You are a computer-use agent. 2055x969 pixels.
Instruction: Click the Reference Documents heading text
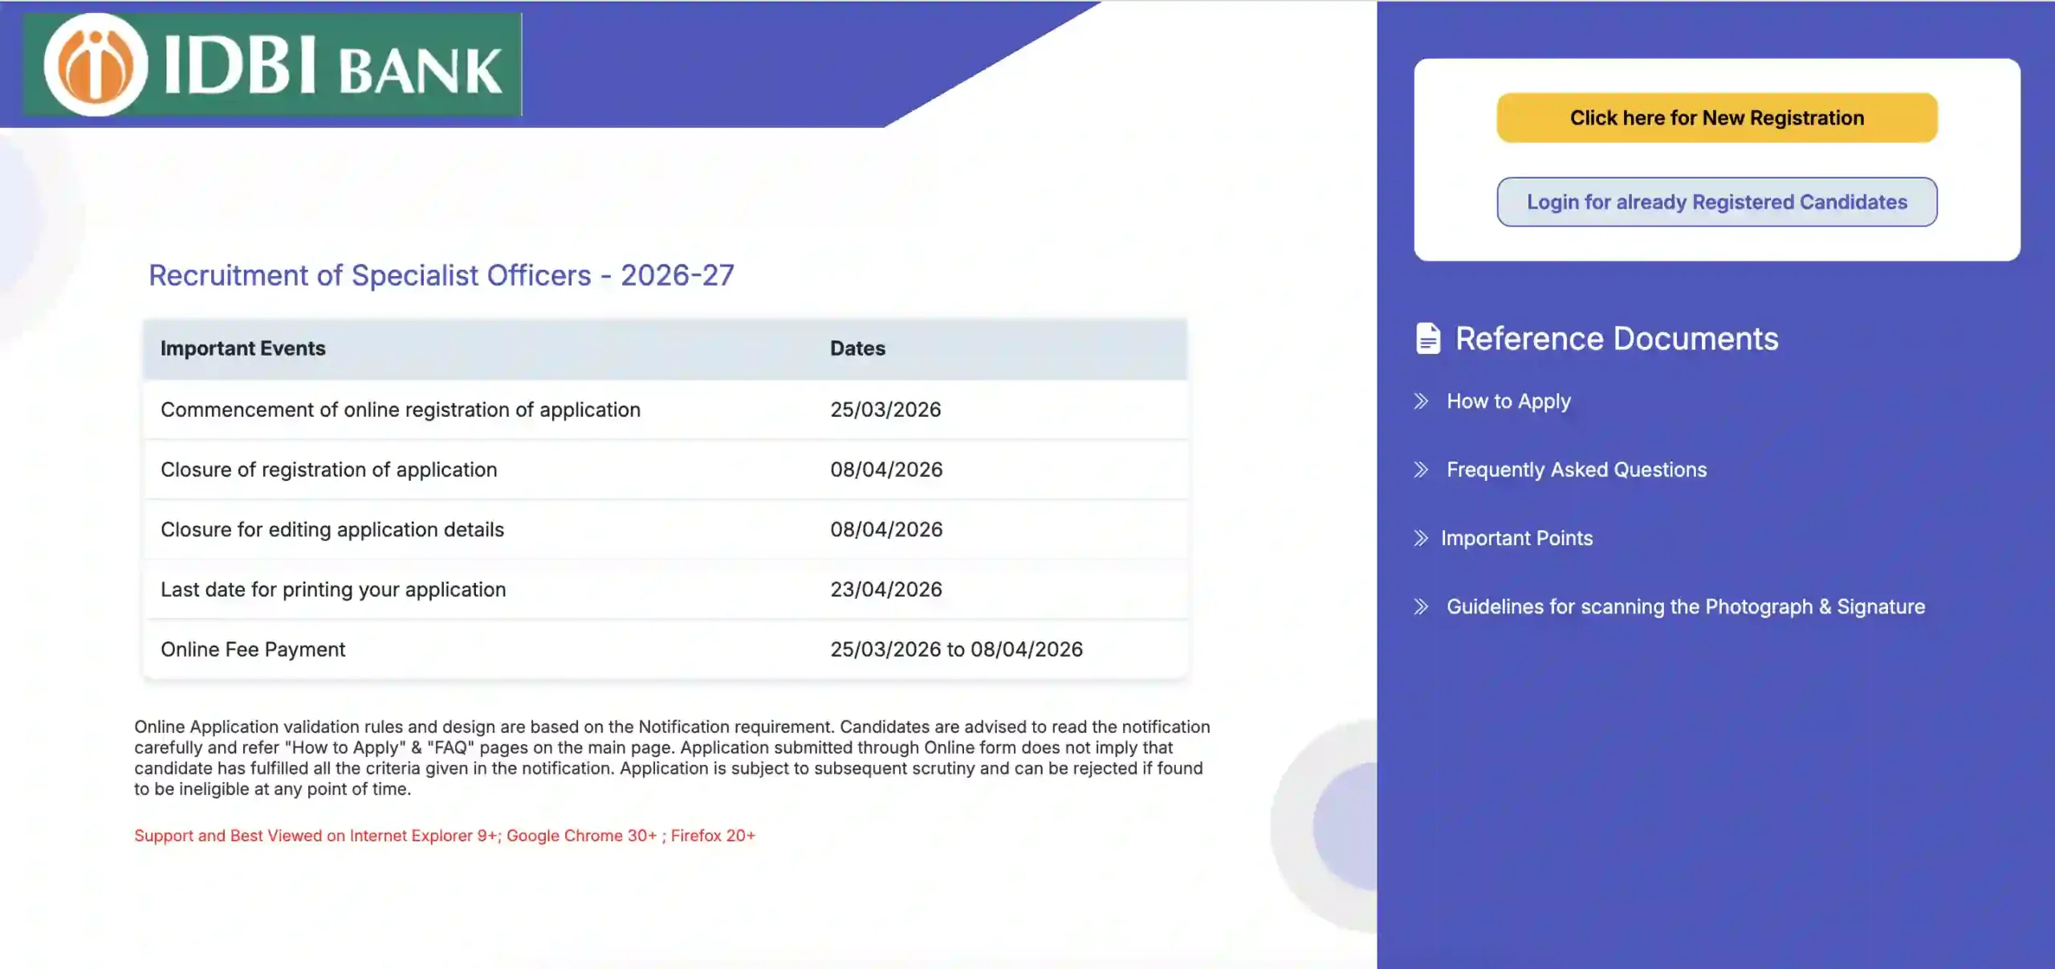(1616, 339)
